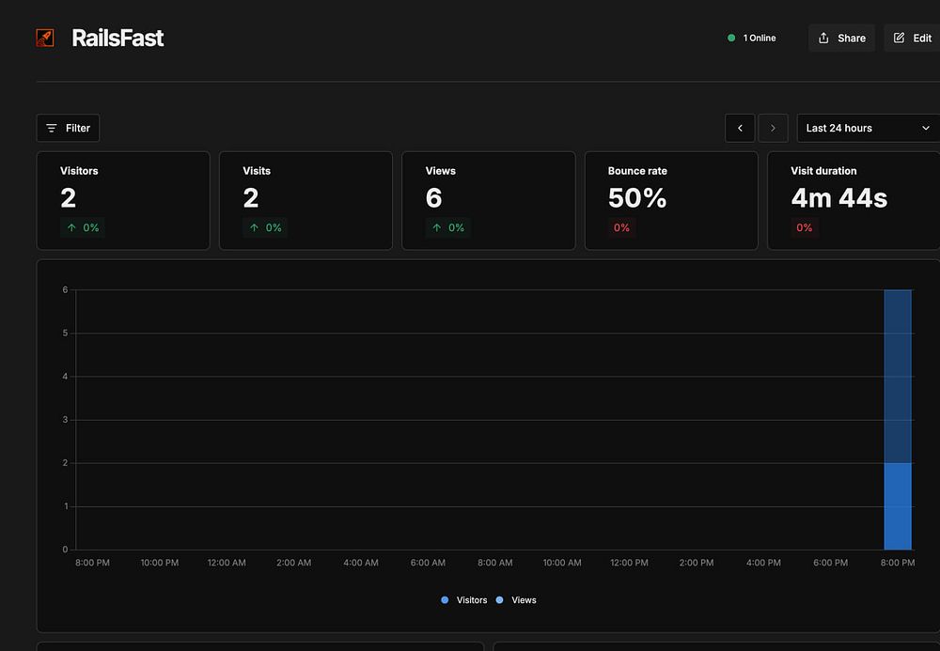The width and height of the screenshot is (940, 651).
Task: Click the green 0% change badge under Views
Action: coord(448,227)
